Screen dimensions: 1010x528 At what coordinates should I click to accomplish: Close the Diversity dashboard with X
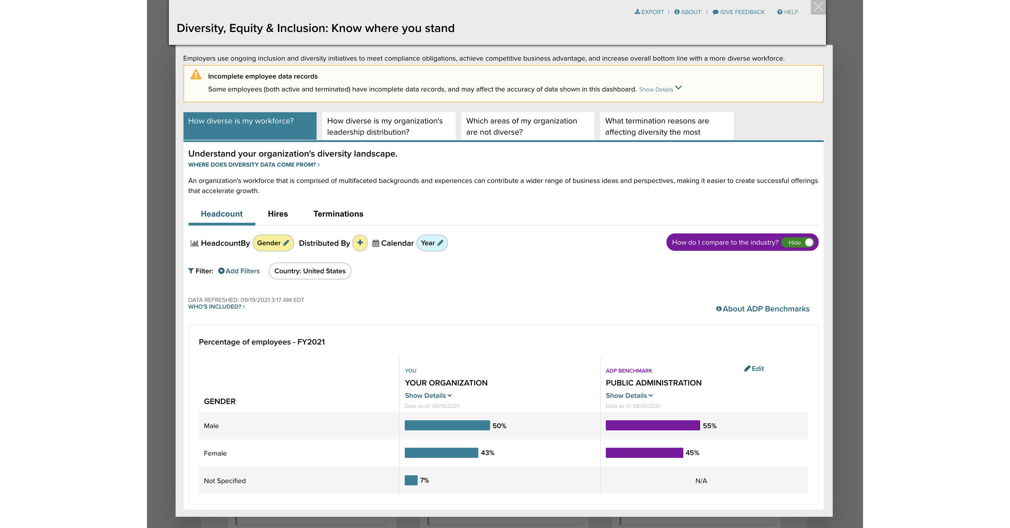tap(818, 7)
